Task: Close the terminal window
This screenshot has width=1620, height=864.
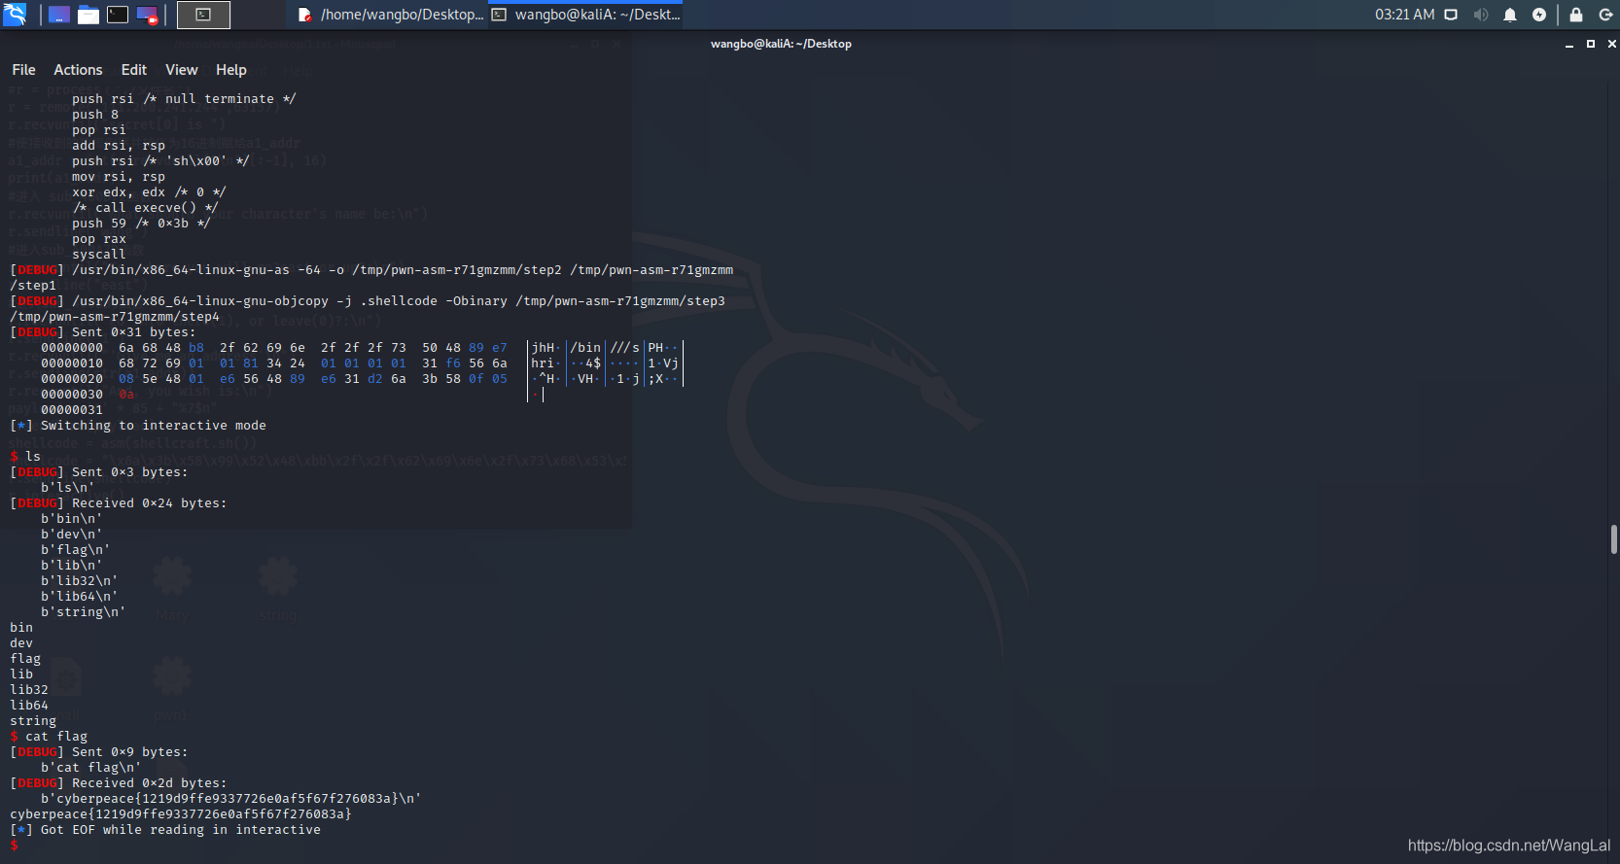Action: (x=1612, y=44)
